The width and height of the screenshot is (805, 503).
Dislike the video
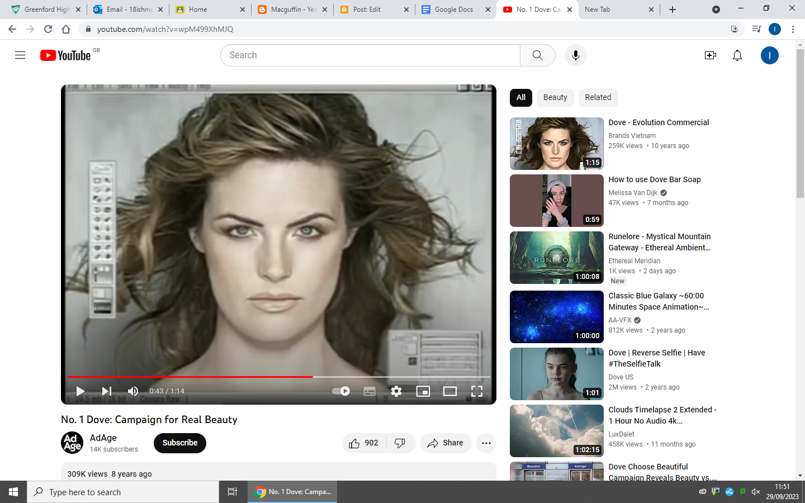(x=400, y=443)
